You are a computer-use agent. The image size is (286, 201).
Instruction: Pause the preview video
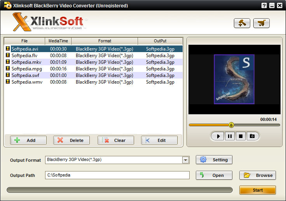coord(230,136)
